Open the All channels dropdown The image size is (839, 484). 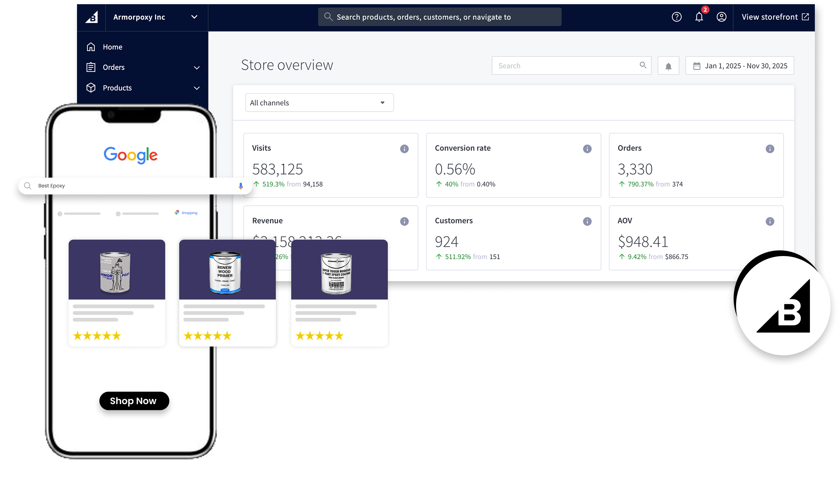pyautogui.click(x=320, y=103)
